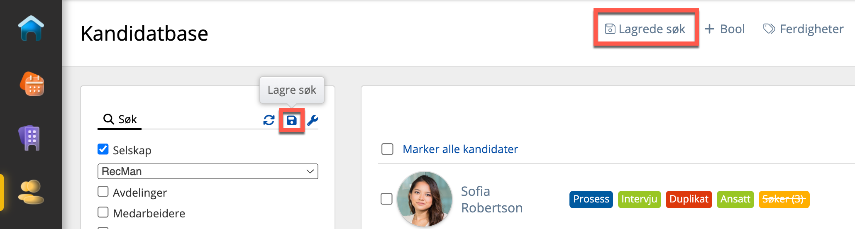Open the candidates people sidebar icon
Screen dimensions: 855x229
(31, 192)
